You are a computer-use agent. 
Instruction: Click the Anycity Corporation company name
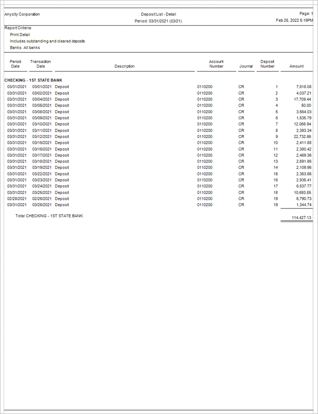(22, 14)
